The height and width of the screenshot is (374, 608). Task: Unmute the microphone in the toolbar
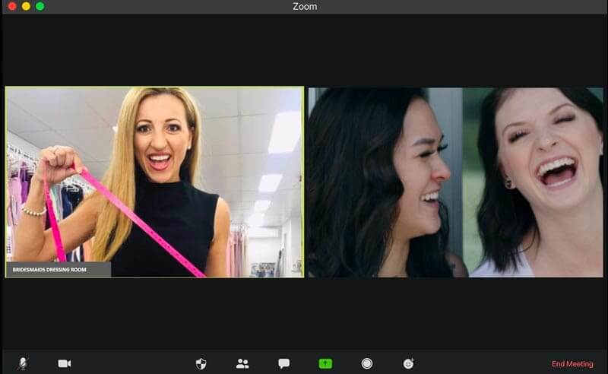pyautogui.click(x=23, y=363)
